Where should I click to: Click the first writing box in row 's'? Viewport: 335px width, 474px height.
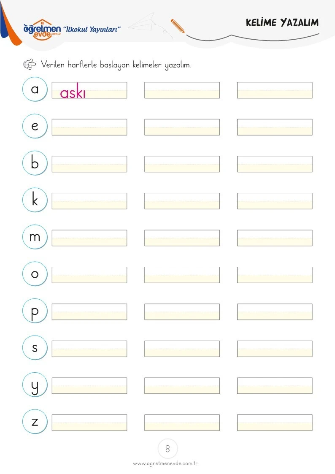point(89,349)
